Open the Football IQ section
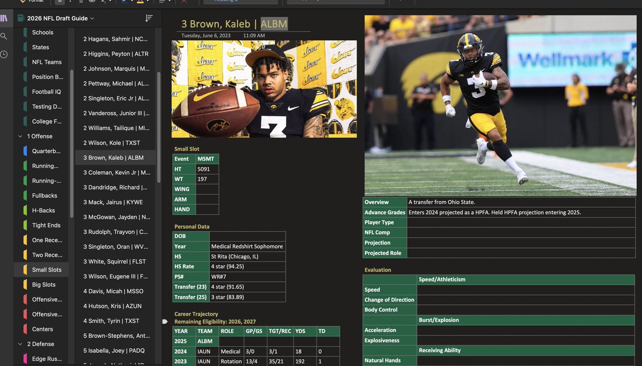This screenshot has width=642, height=366. click(45, 92)
